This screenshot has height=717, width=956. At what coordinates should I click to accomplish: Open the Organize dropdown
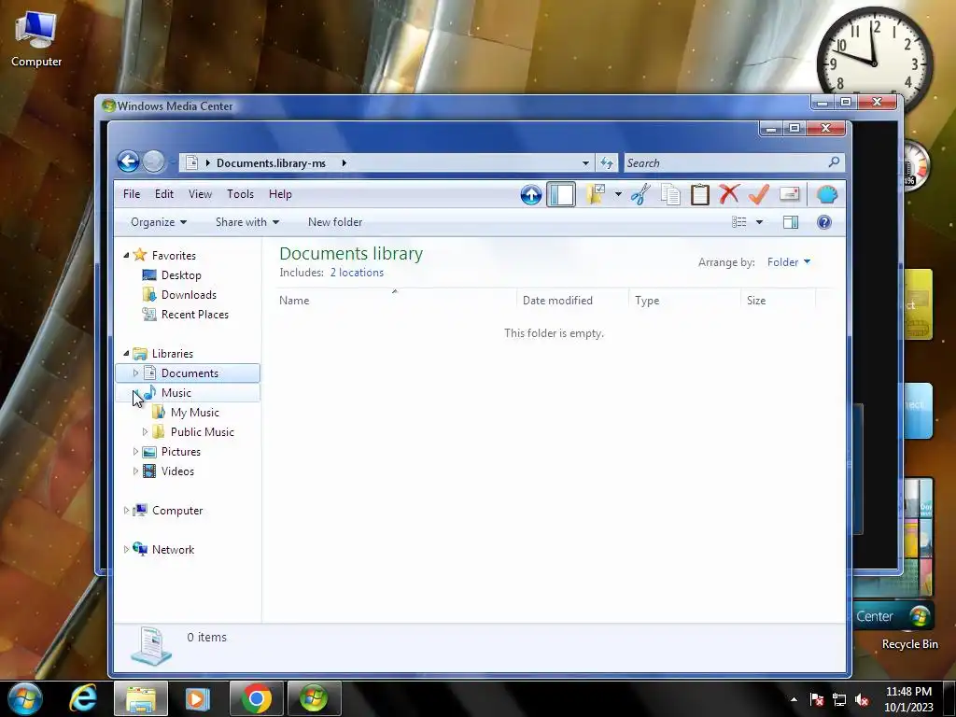[159, 222]
